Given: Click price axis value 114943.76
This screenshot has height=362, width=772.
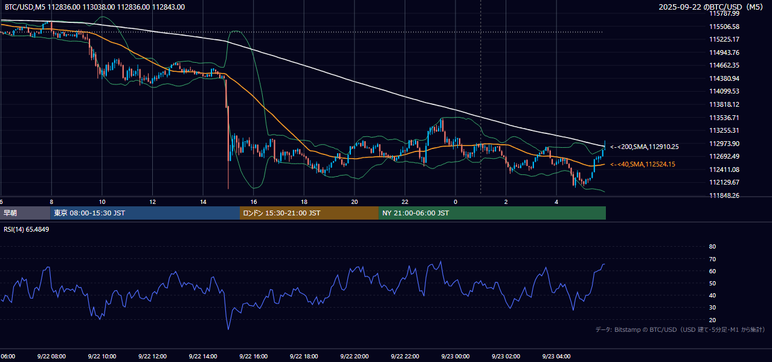Looking at the screenshot, I should point(724,52).
